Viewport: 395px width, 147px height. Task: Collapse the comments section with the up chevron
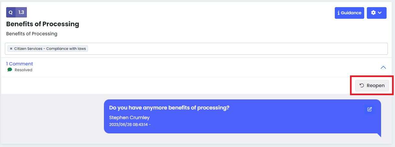(383, 67)
